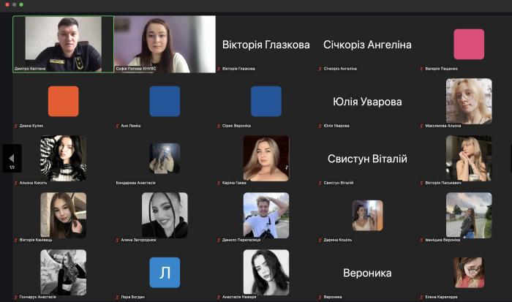Click the large Свистун Віталій name text
The height and width of the screenshot is (302, 512).
click(367, 159)
